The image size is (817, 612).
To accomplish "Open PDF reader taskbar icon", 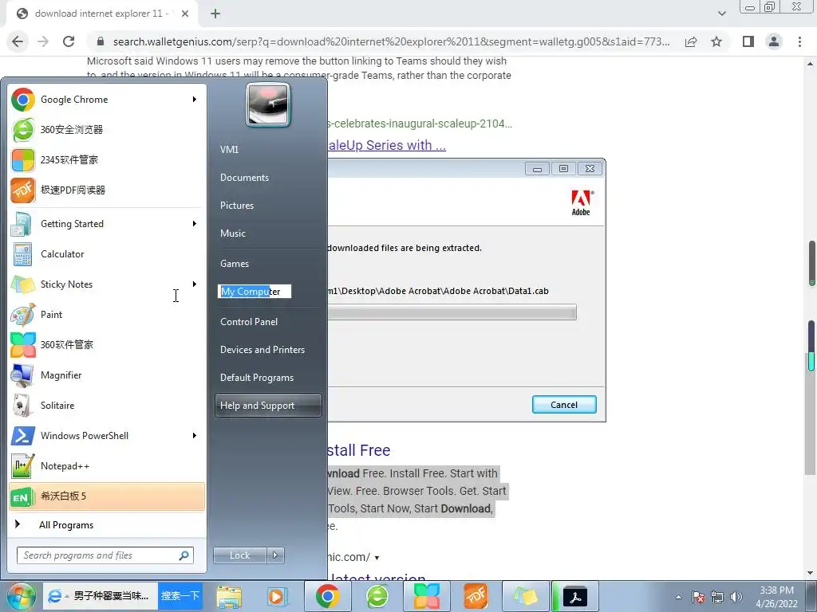I will tap(476, 597).
